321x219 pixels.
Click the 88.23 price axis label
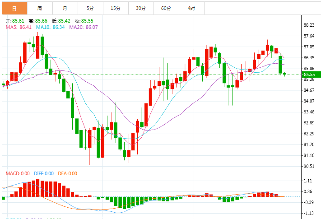click(x=309, y=25)
